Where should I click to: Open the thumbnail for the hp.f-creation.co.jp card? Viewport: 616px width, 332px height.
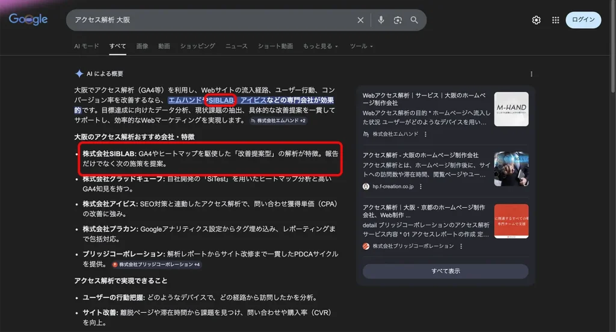(511, 169)
